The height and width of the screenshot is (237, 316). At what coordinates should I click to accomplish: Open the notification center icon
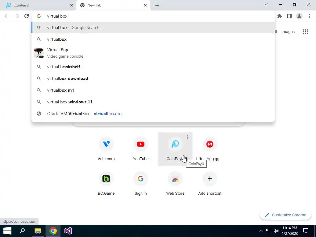(x=306, y=231)
